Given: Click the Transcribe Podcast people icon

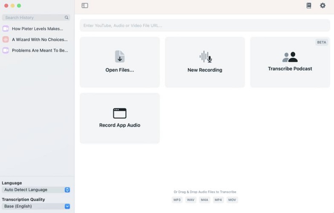Looking at the screenshot, I should point(290,57).
